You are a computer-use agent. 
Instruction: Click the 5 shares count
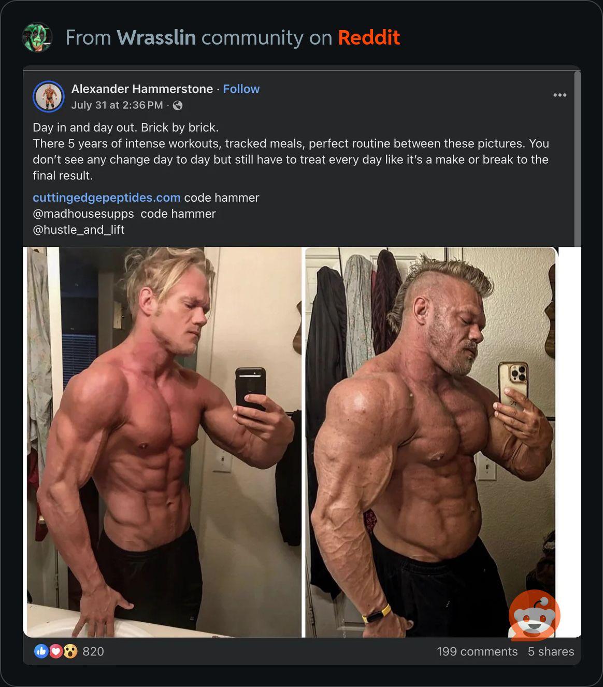pos(551,652)
